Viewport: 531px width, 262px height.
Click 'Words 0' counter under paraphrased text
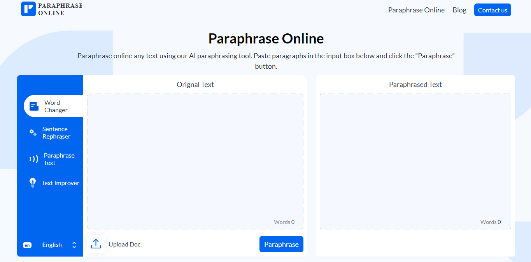click(x=491, y=222)
